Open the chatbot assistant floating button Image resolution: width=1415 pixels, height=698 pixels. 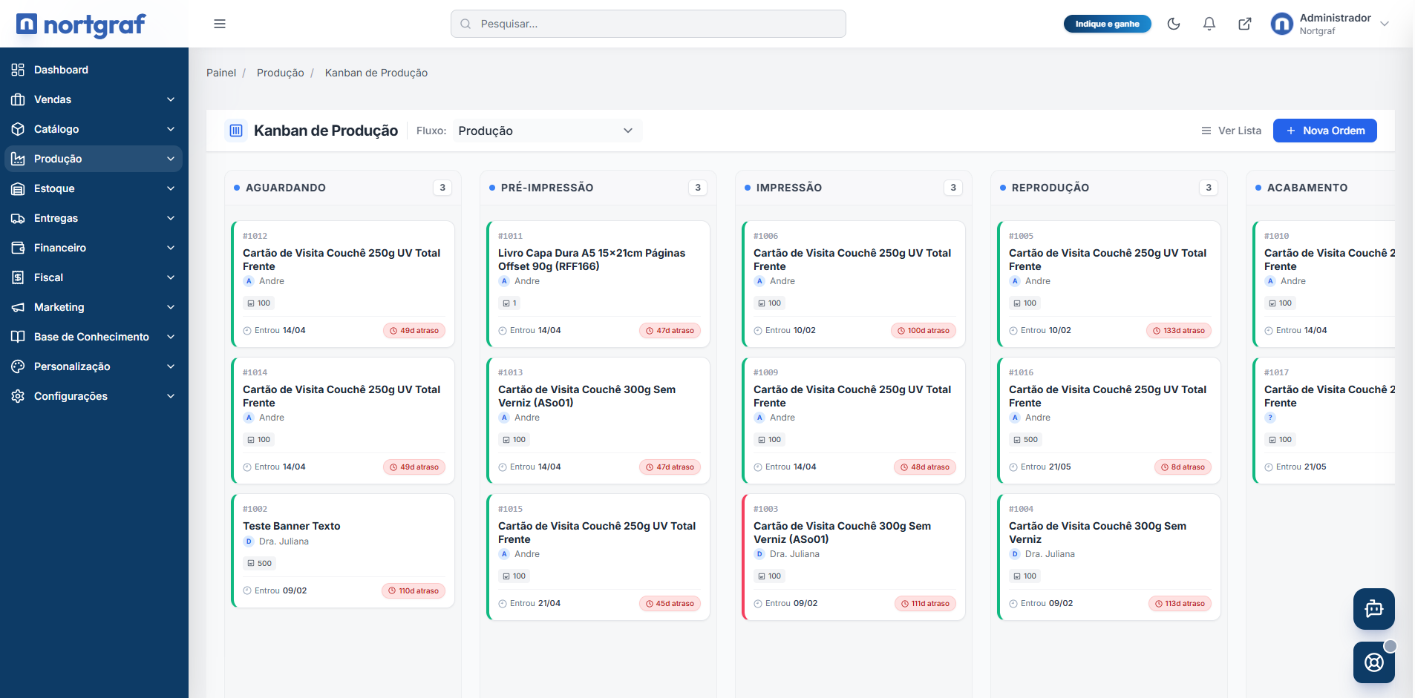point(1374,609)
